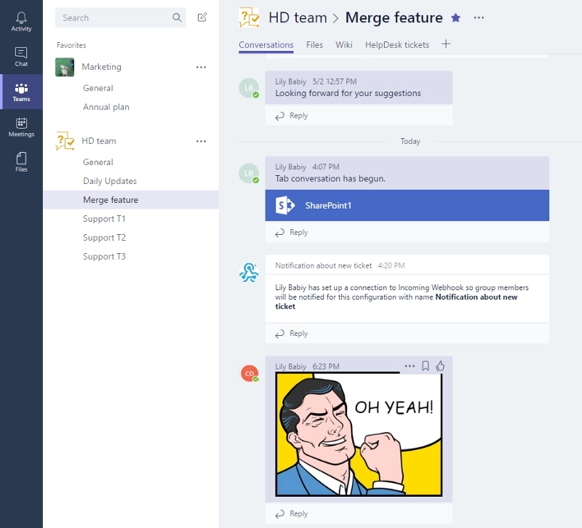Open the Marketing General channel
Viewport: 582px width, 528px height.
pyautogui.click(x=98, y=88)
